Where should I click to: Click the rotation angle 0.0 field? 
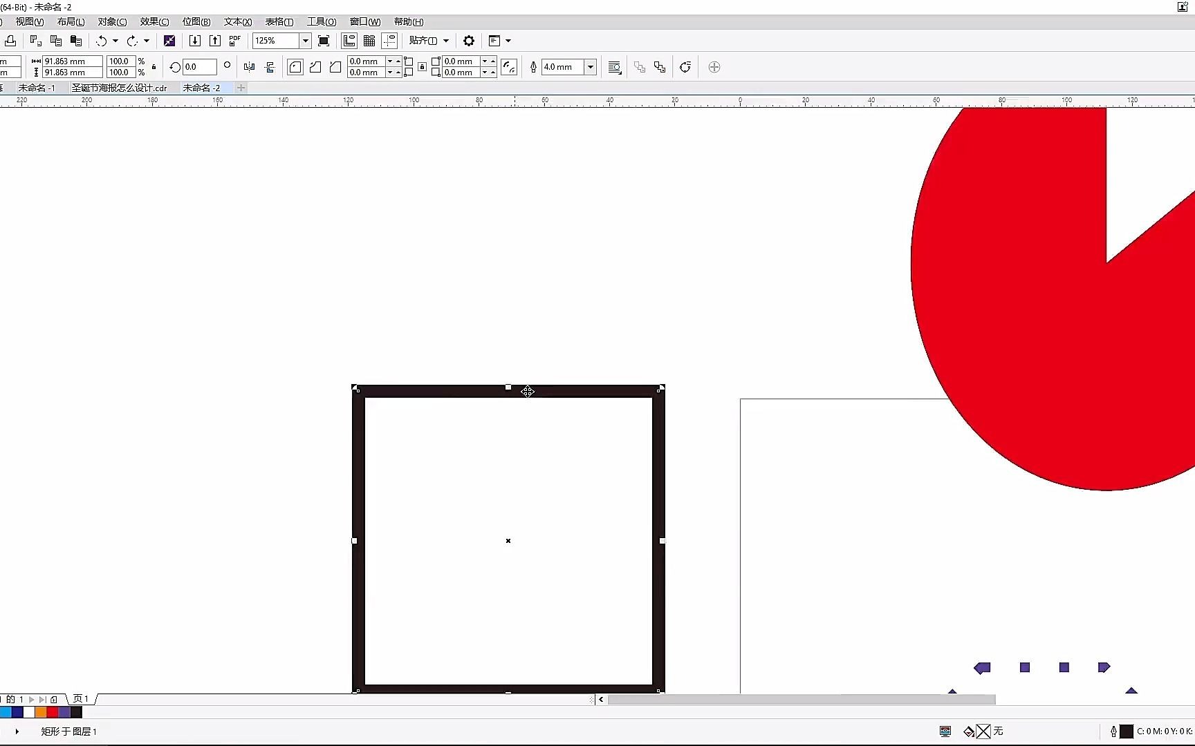click(x=200, y=67)
